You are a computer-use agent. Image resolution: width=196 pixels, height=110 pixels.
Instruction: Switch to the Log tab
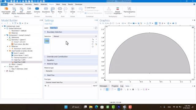[122, 86]
